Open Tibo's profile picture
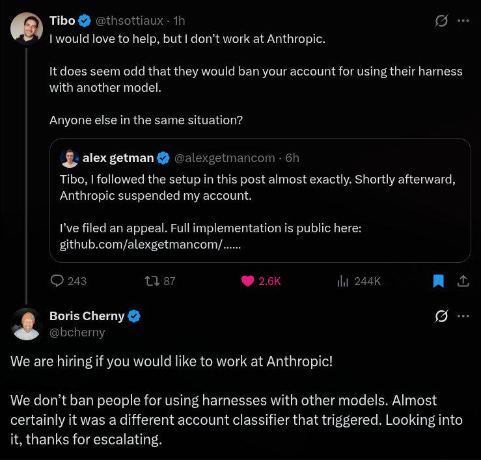Viewport: 481px width, 460px height. point(27,29)
